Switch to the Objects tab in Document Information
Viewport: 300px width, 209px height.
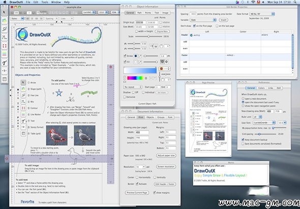click(150, 117)
